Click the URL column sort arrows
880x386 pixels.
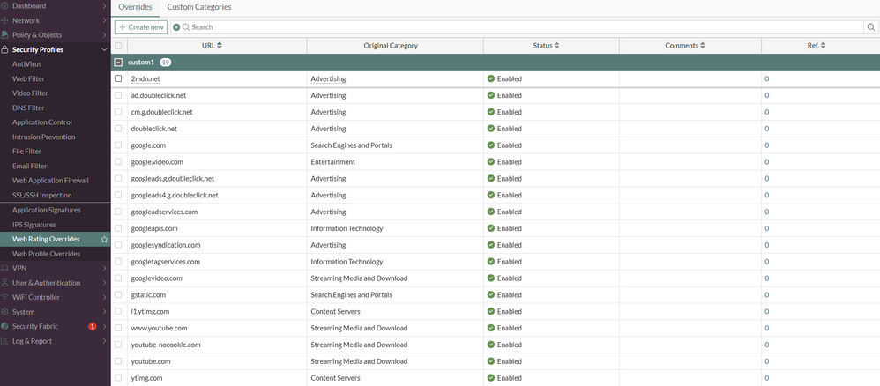[x=220, y=46]
